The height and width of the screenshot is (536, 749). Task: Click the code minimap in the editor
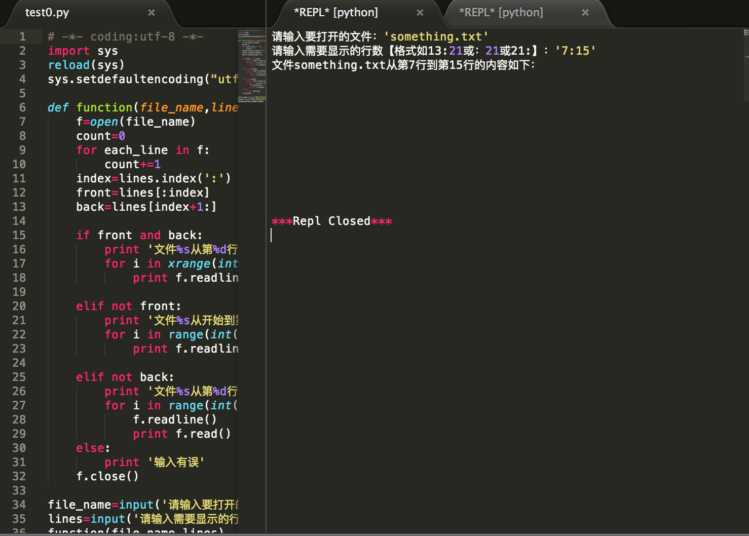click(251, 66)
